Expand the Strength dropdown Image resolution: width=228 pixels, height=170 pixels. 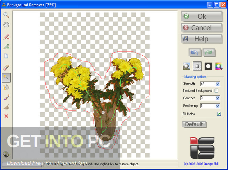[217, 84]
